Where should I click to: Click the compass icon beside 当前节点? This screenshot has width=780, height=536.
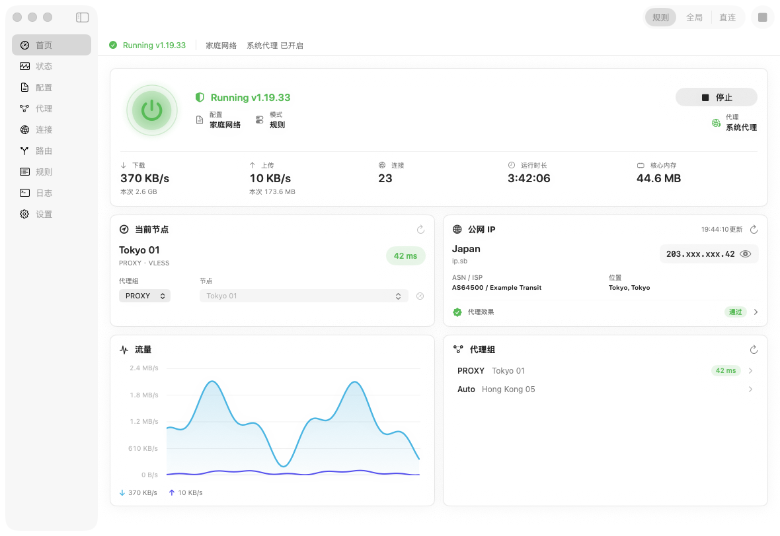point(124,230)
